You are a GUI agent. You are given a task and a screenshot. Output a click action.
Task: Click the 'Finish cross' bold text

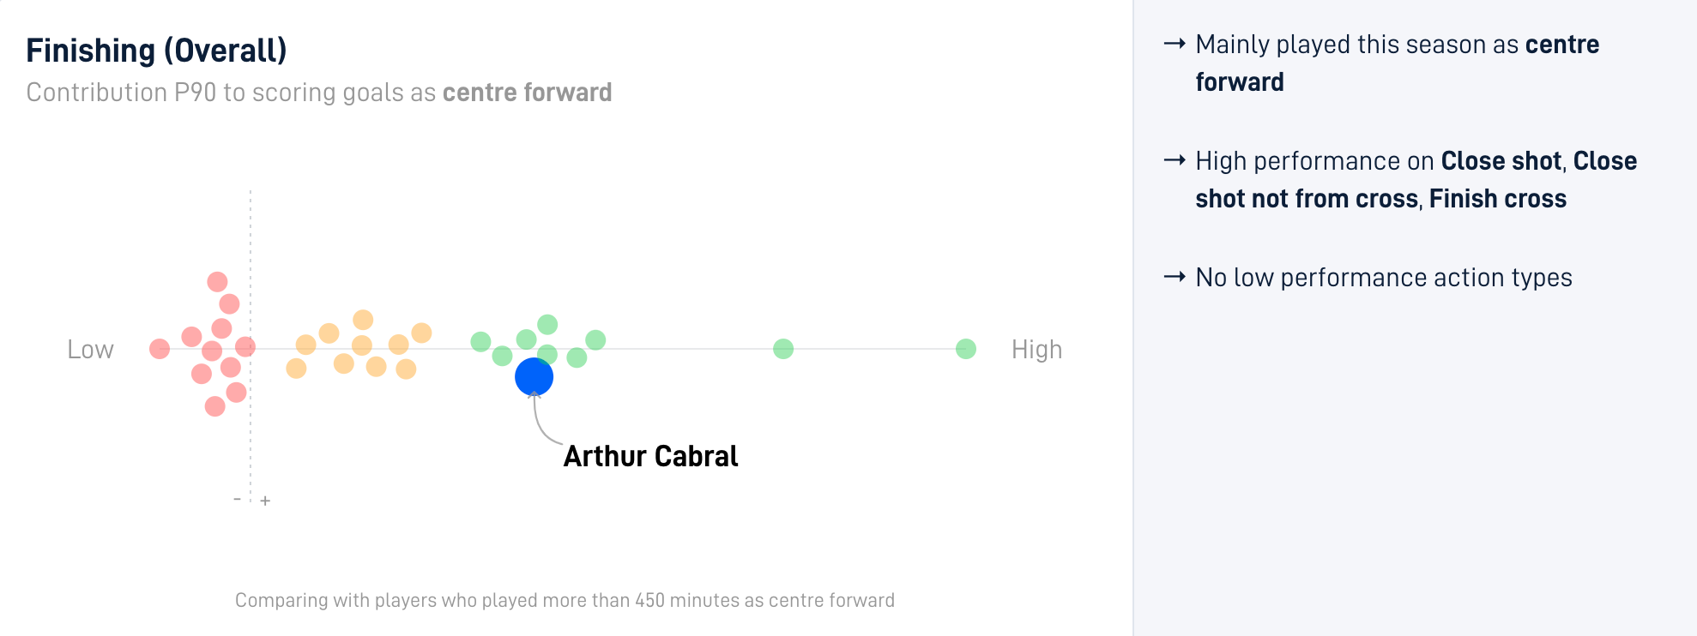click(x=1498, y=199)
